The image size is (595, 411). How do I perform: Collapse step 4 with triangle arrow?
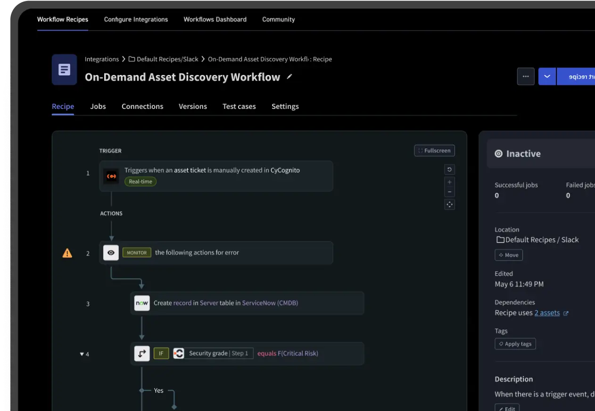tap(82, 354)
